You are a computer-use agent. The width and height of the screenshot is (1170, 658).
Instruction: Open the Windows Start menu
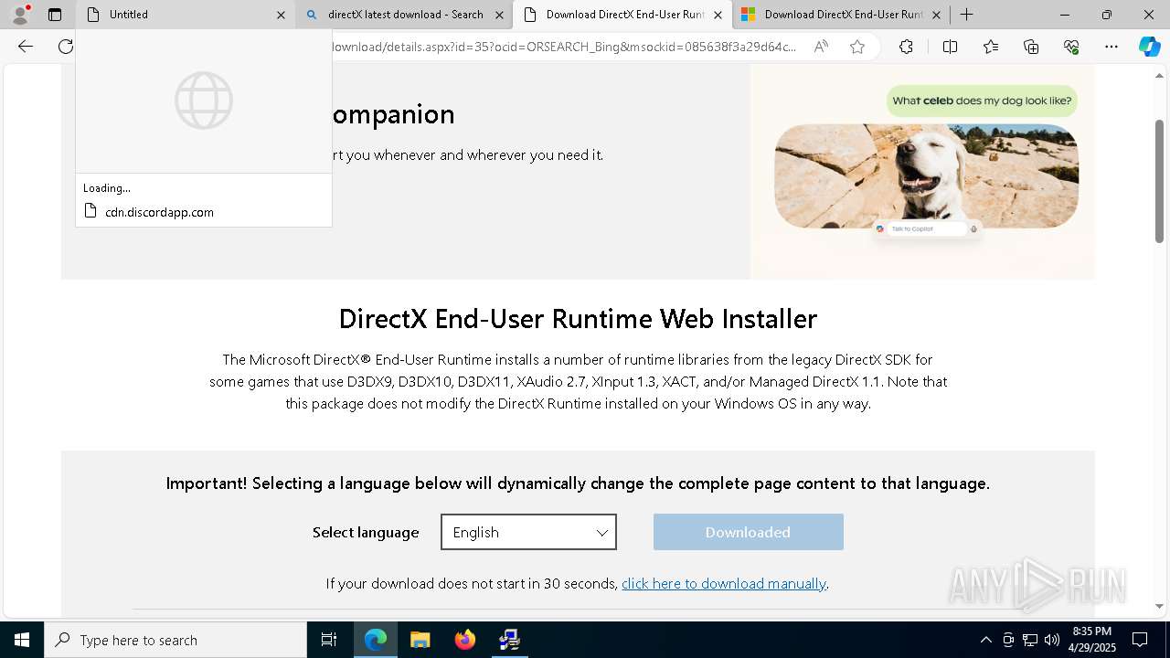(22, 640)
